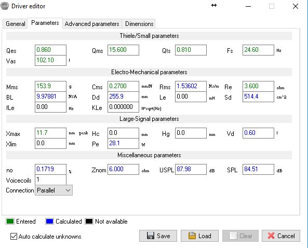
Task: Click the Fs value field
Action: pyautogui.click(x=258, y=50)
